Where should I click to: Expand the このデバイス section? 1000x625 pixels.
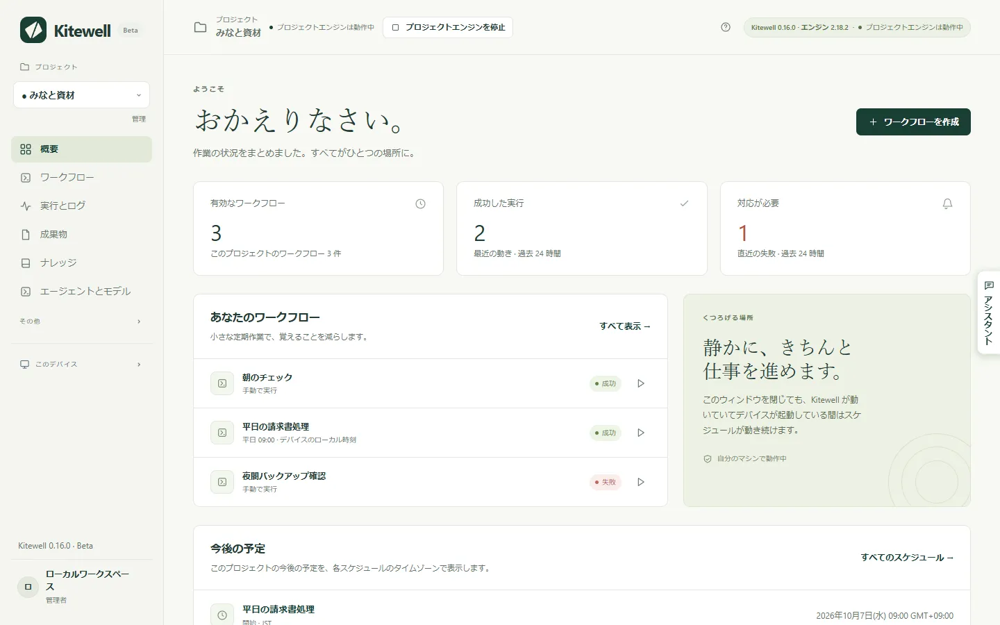point(82,364)
